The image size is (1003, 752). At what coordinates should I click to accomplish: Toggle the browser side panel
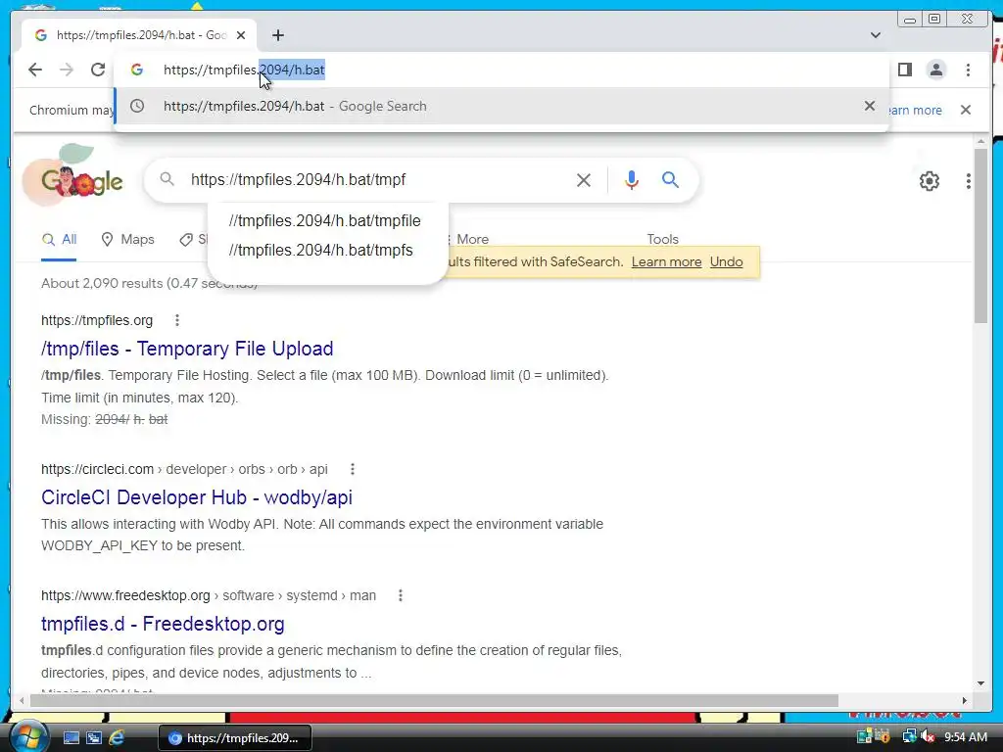pyautogui.click(x=904, y=70)
